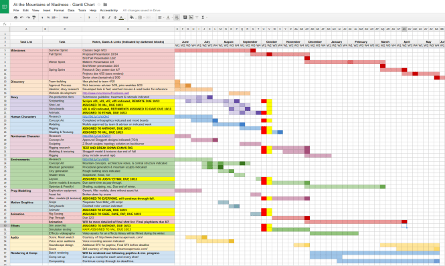Viewport: 445px width, 266px height.
Task: Open the Borders dropdown
Action: [x=141, y=17]
